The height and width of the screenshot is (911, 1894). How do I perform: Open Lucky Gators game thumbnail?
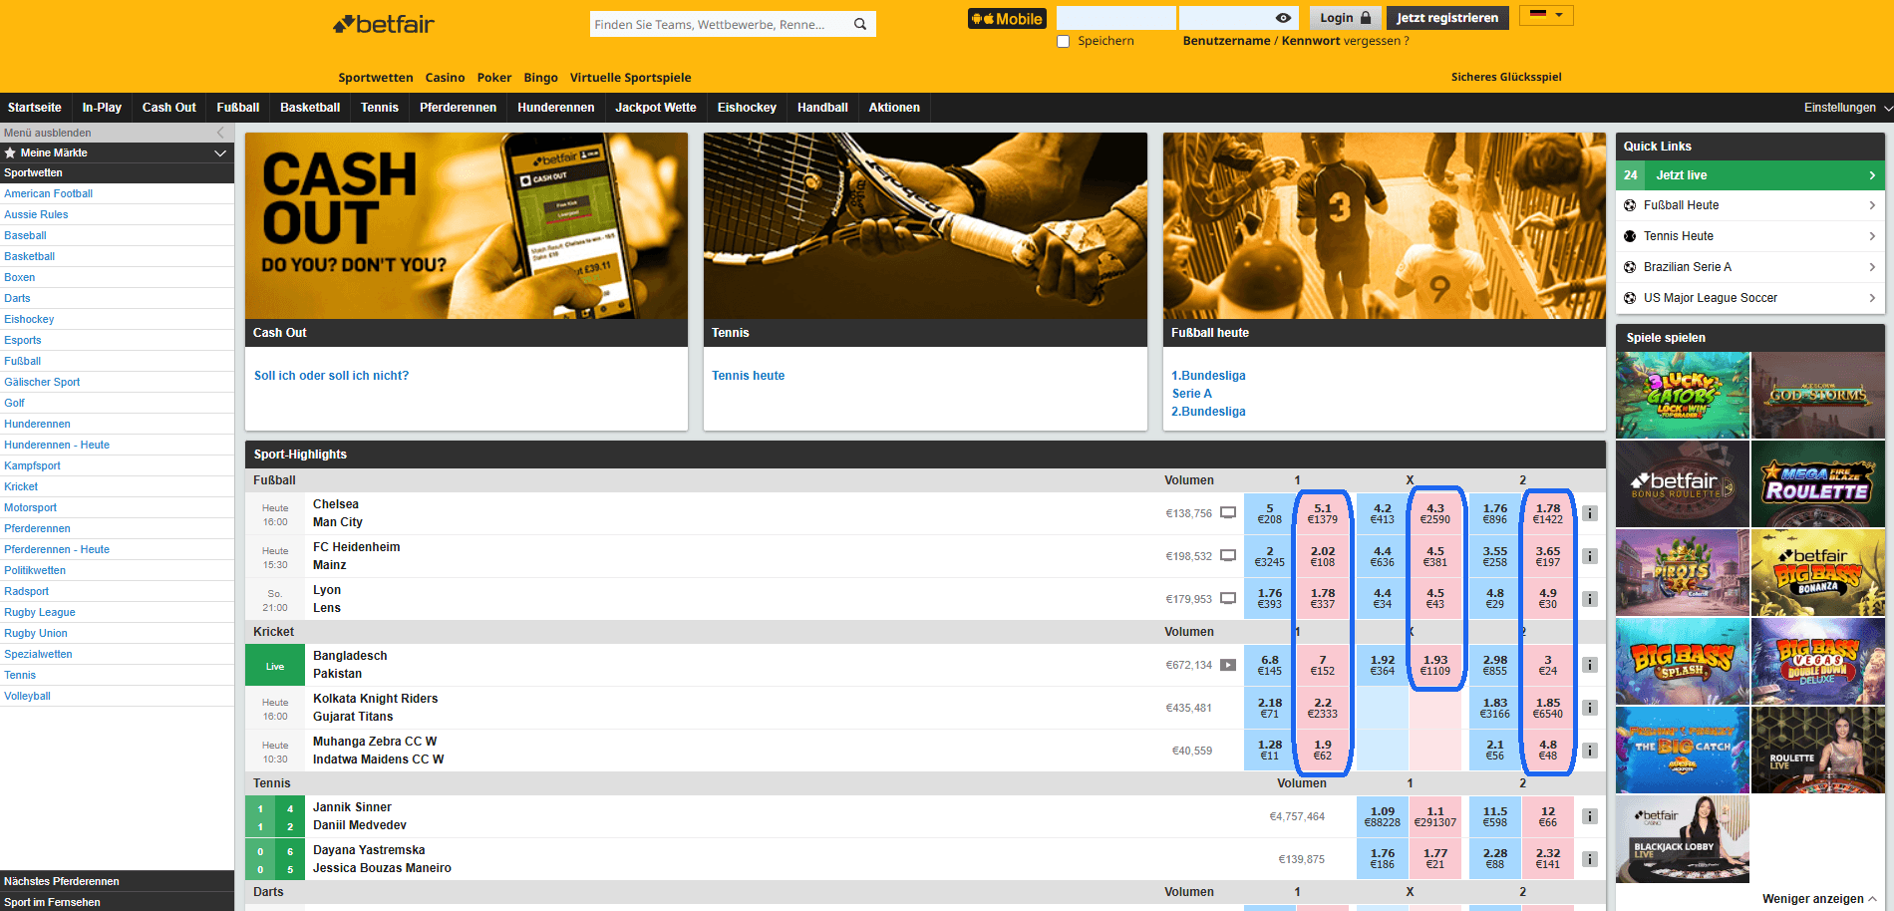(1683, 395)
